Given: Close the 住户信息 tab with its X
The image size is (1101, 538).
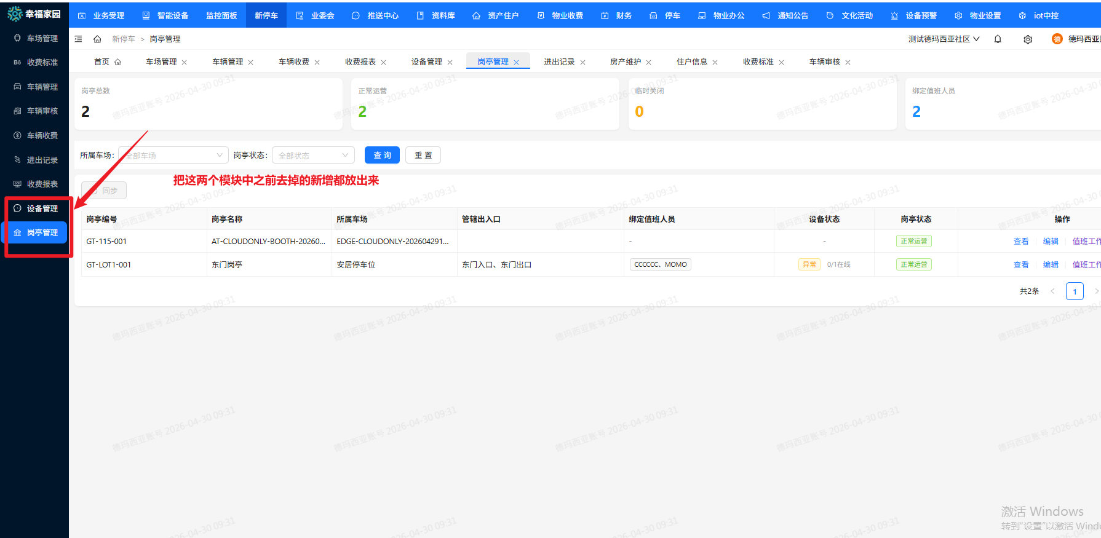Looking at the screenshot, I should point(715,62).
